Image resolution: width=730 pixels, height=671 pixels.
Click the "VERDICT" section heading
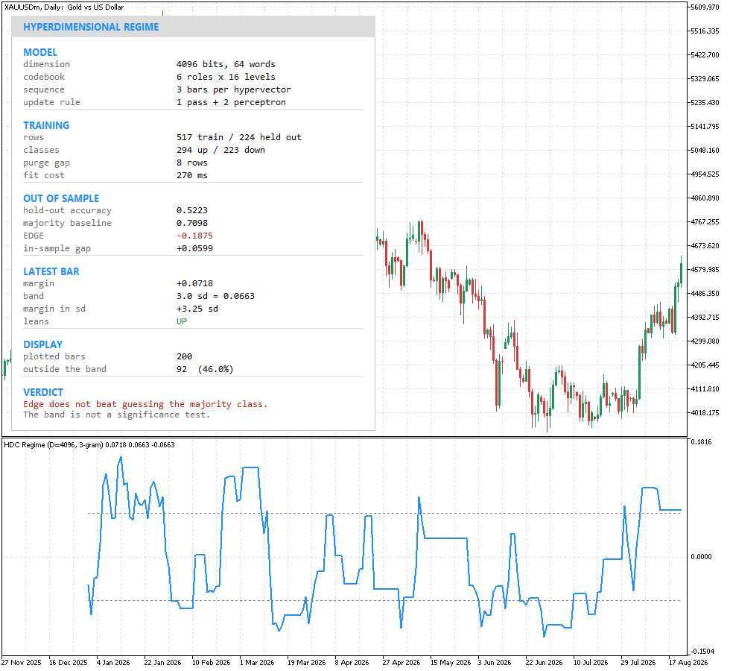pyautogui.click(x=43, y=392)
